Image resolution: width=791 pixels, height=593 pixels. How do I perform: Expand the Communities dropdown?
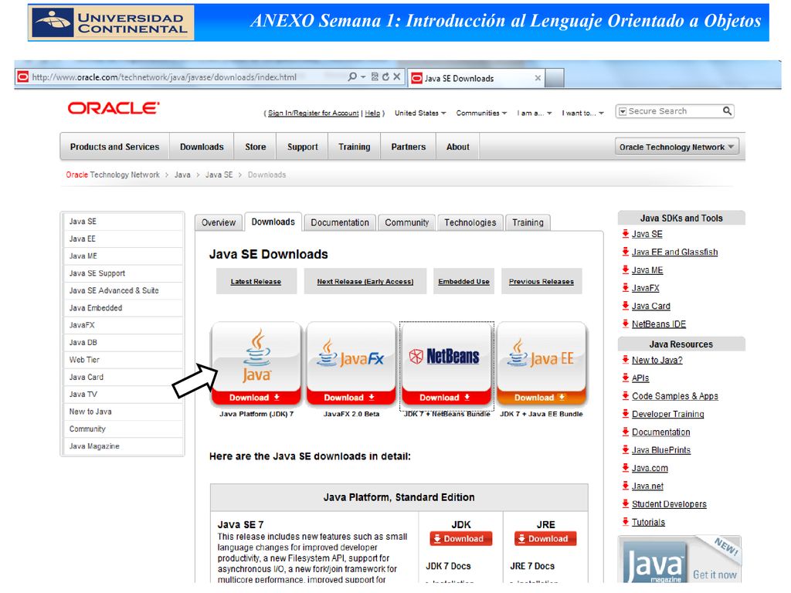[x=481, y=113]
